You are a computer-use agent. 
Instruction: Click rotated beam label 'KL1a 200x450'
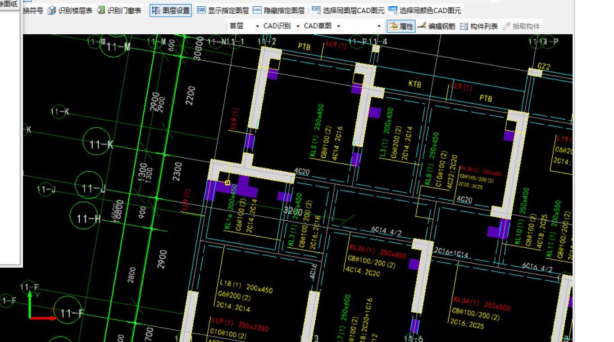coord(231,207)
